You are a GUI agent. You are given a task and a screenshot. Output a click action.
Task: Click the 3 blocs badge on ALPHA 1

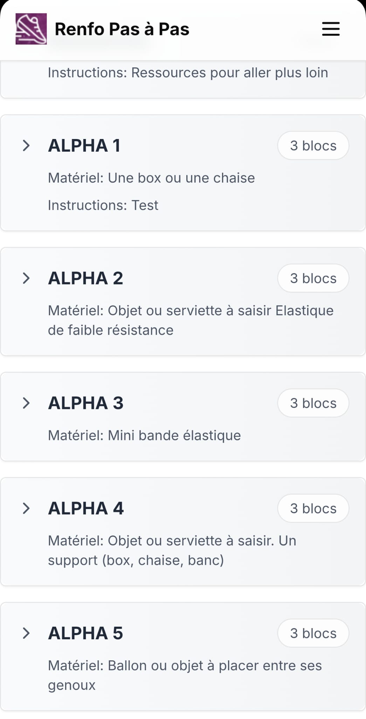pyautogui.click(x=313, y=145)
